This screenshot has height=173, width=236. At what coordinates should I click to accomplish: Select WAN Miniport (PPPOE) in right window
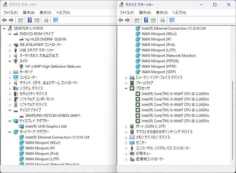tap(160, 61)
